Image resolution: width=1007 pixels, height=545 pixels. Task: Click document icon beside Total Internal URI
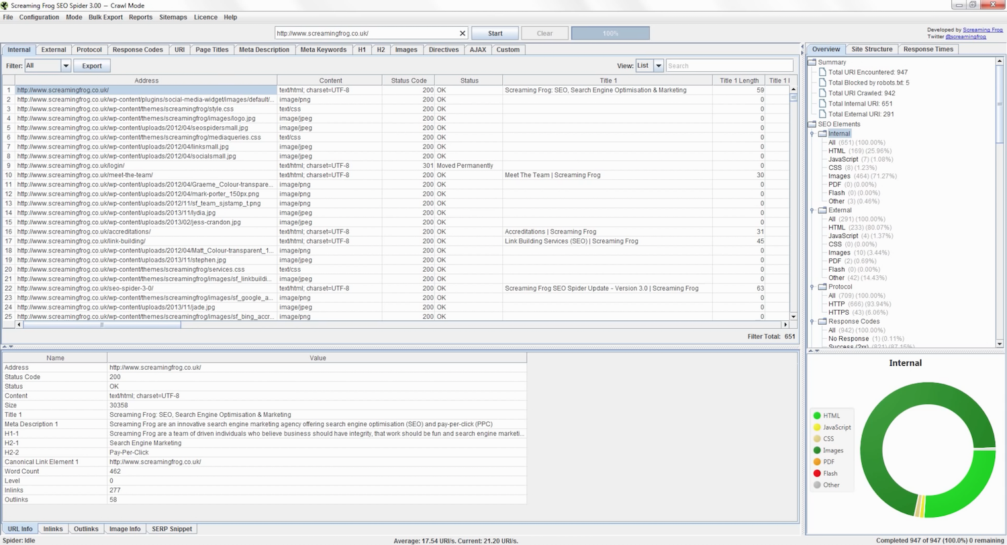[x=822, y=103]
